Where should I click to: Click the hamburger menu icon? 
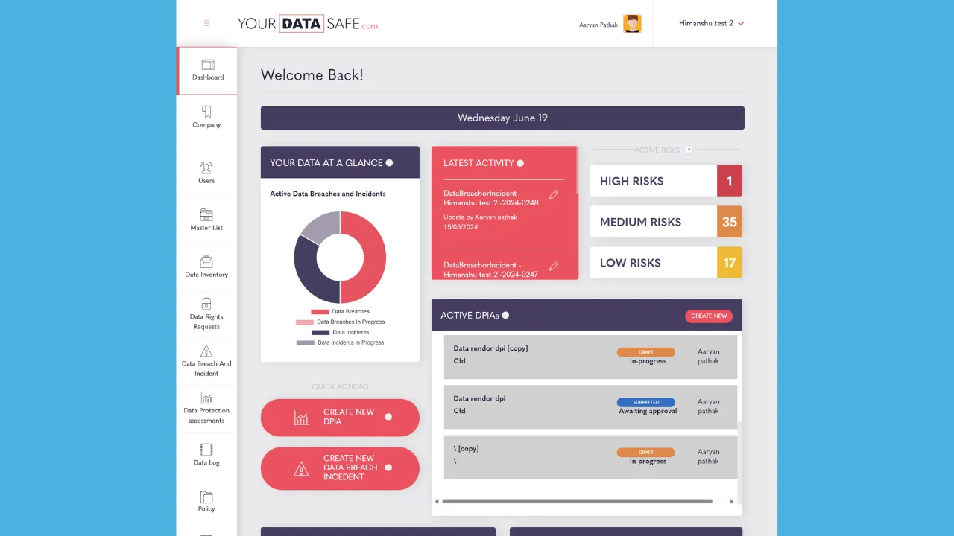tap(206, 23)
